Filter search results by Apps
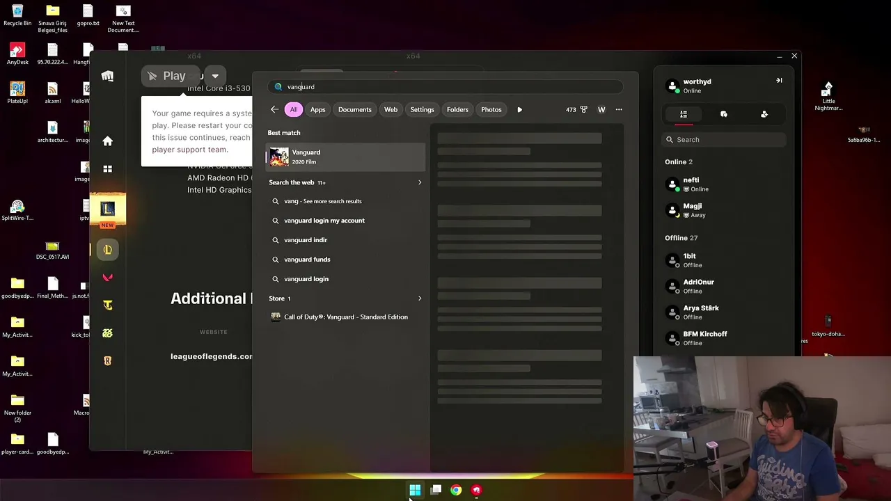 pos(317,109)
